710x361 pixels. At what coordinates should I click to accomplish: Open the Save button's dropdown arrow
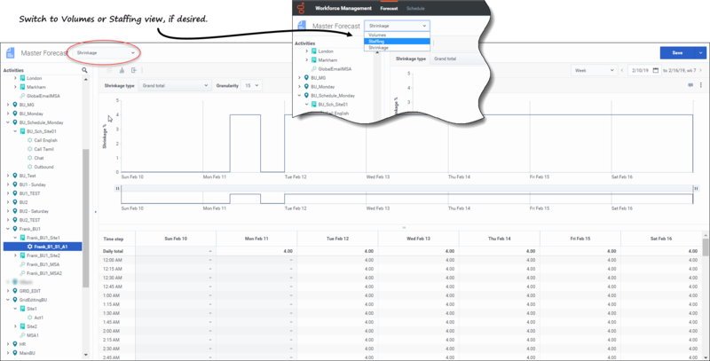point(698,53)
